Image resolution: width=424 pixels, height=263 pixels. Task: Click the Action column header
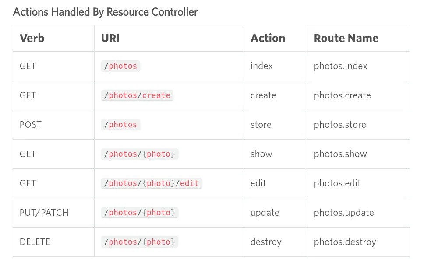click(x=268, y=38)
